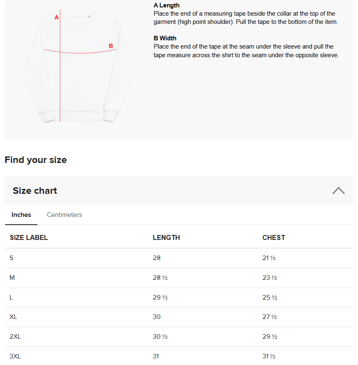This screenshot has width=358, height=365.
Task: Select the L size row label
Action: 12,298
